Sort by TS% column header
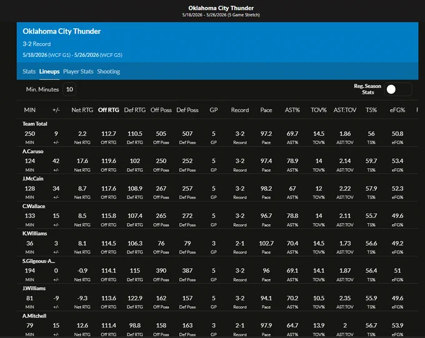425x338 pixels. (x=371, y=110)
